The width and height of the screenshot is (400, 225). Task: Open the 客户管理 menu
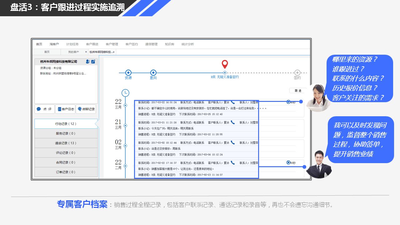[112, 44]
